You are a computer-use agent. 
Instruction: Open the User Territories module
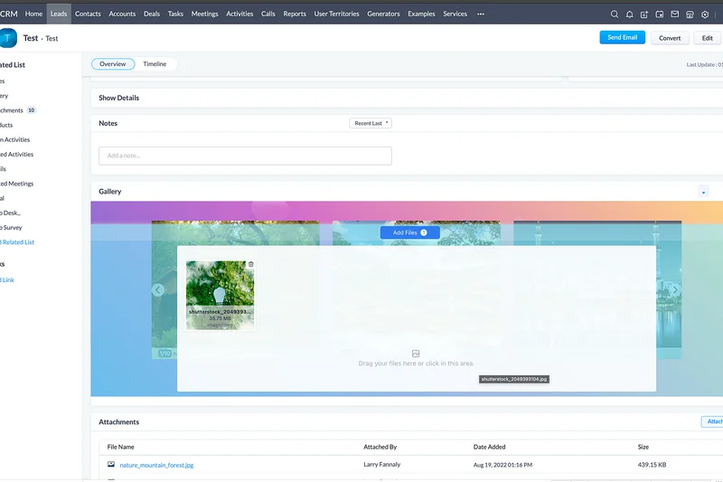pyautogui.click(x=336, y=14)
